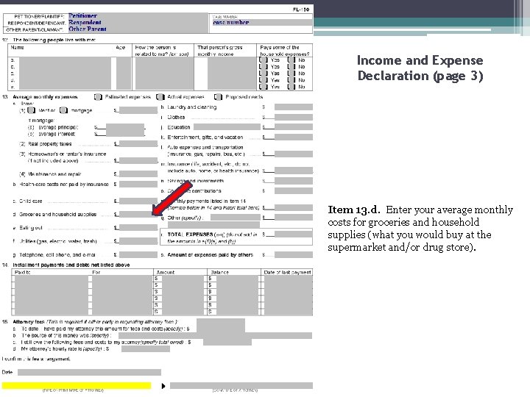Click the yellow attorney name field

(77, 385)
